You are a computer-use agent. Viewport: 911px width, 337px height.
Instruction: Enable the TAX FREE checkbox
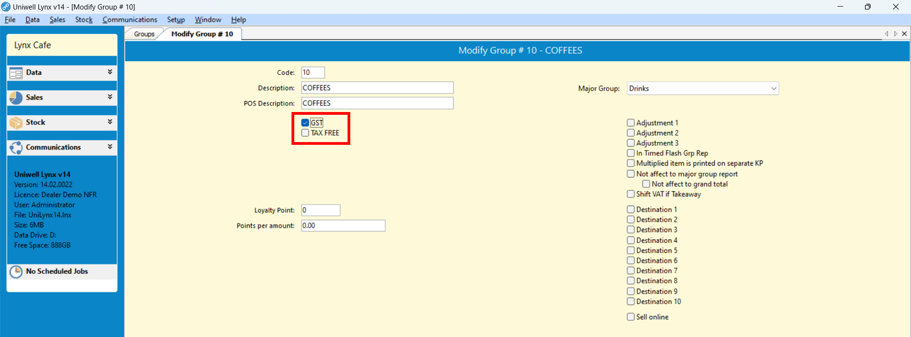point(305,133)
